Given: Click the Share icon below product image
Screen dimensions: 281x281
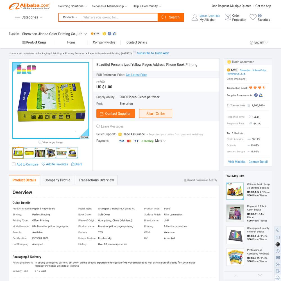Looking at the screenshot, I should point(72,164).
